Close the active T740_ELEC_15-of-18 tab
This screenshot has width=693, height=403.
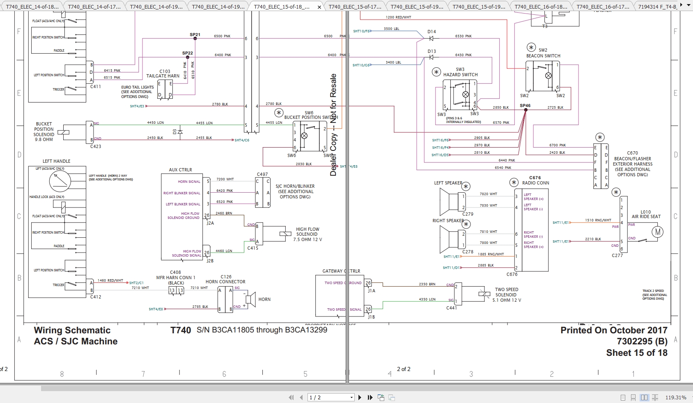319,7
